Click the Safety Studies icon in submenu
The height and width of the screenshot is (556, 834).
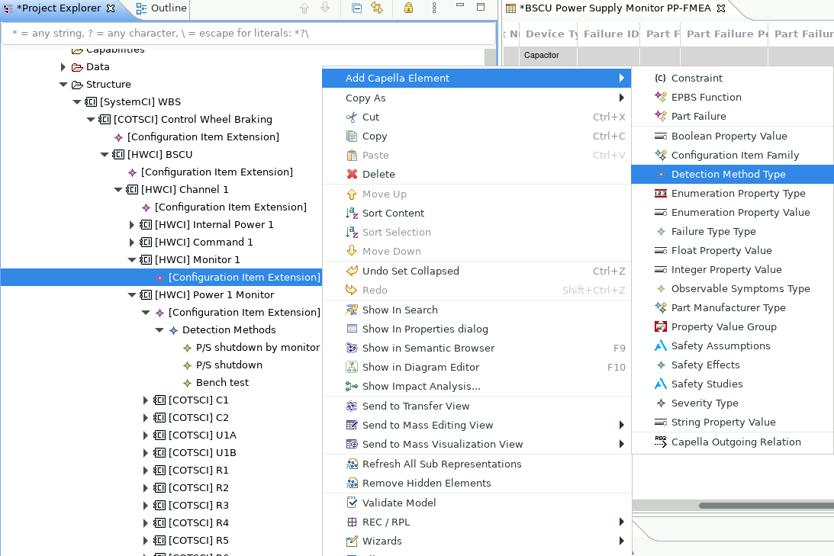(x=661, y=384)
